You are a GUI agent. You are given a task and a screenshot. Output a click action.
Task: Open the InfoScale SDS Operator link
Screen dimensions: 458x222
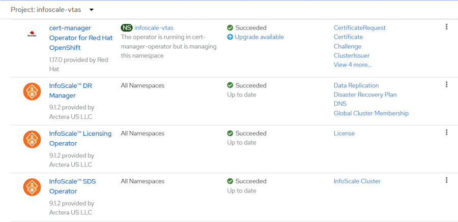(x=72, y=186)
